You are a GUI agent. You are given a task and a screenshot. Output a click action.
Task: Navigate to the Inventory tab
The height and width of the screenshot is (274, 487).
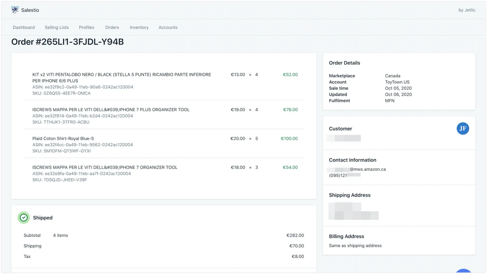pyautogui.click(x=139, y=27)
